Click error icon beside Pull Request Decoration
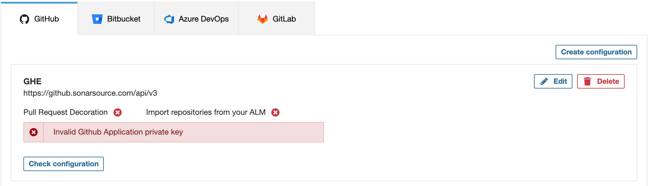The height and width of the screenshot is (186, 648). tap(118, 112)
